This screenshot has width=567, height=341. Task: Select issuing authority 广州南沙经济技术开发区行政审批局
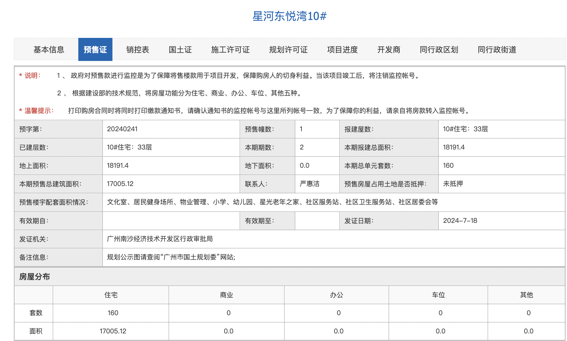(160, 239)
